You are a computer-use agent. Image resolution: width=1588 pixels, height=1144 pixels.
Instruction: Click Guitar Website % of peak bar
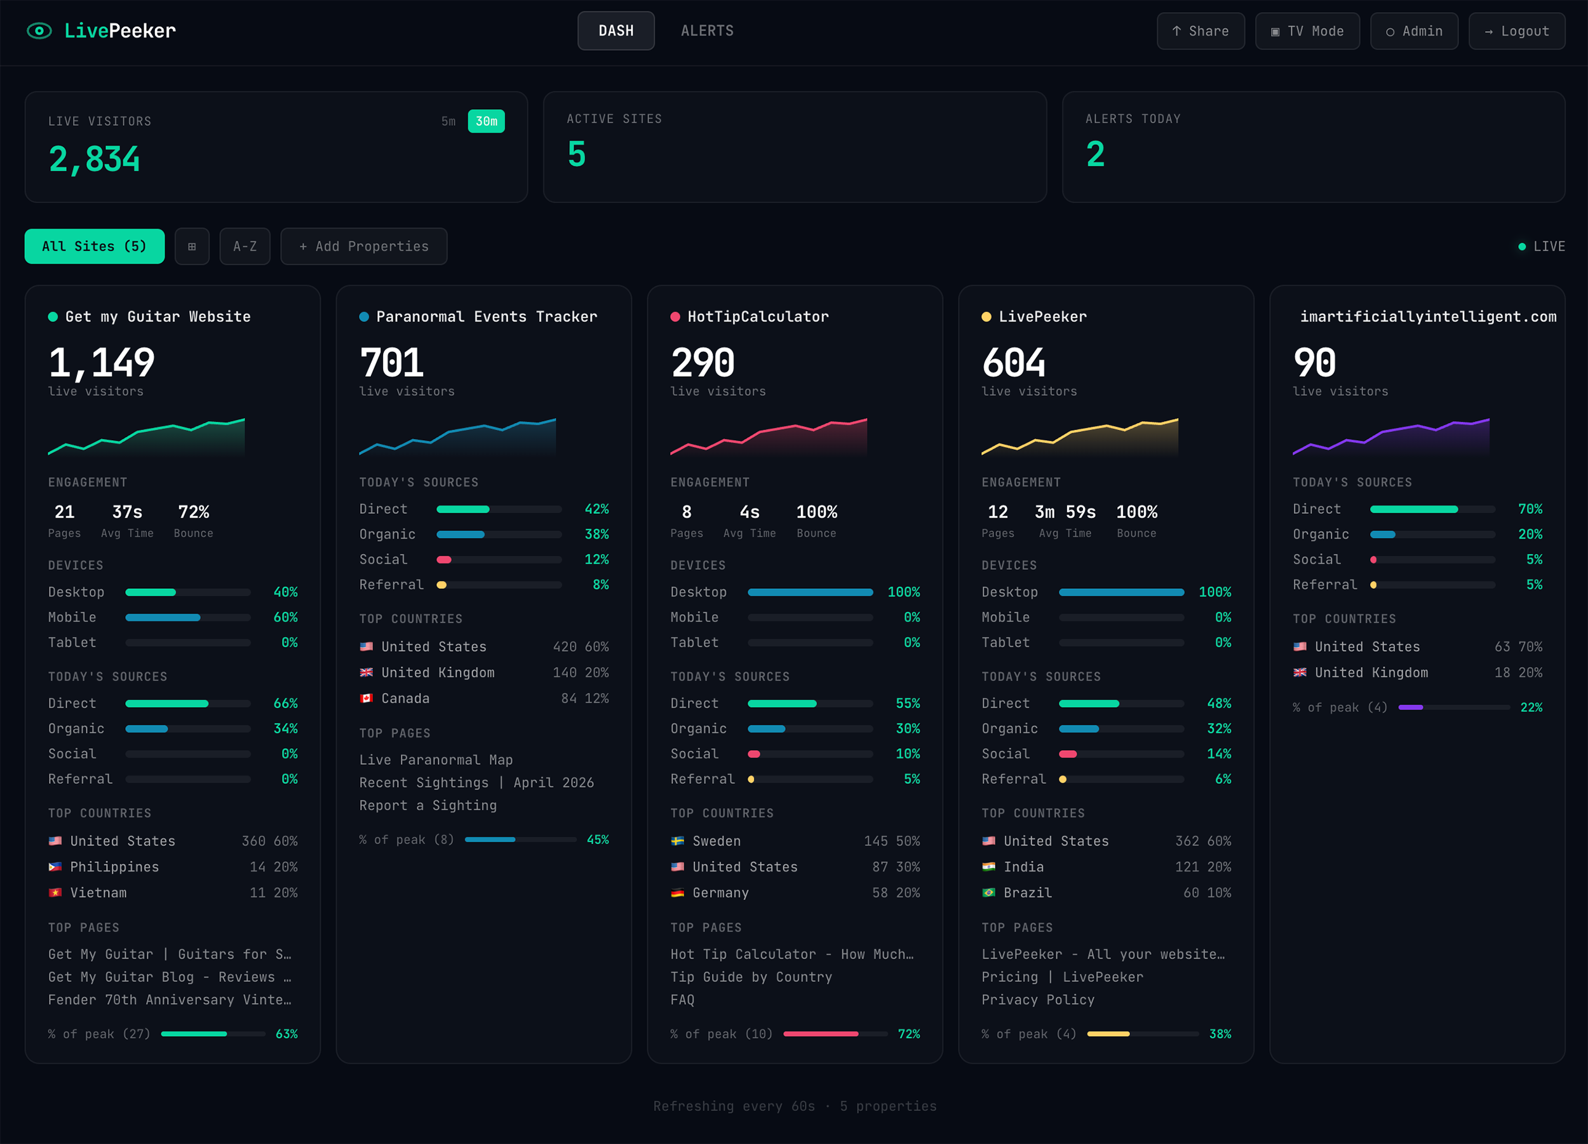coord(213,1034)
